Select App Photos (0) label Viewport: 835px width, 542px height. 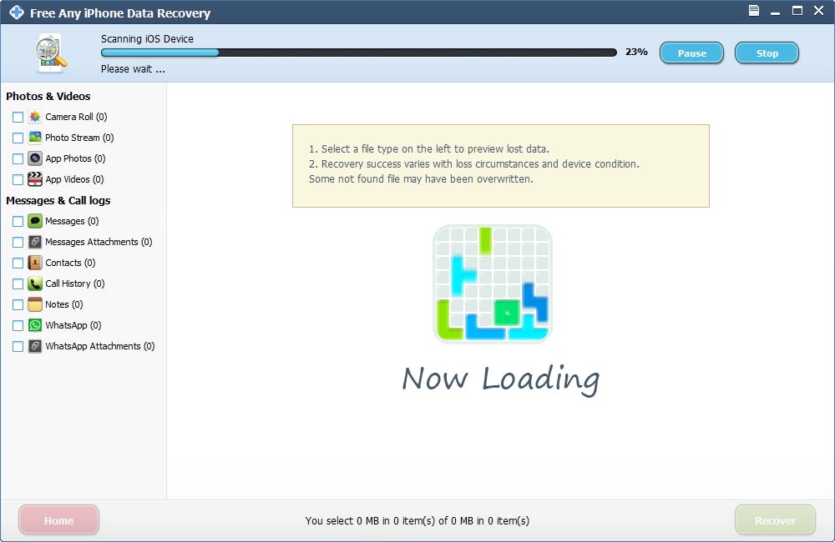click(x=75, y=158)
